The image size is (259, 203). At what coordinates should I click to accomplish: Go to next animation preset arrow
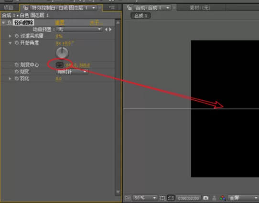coord(110,30)
